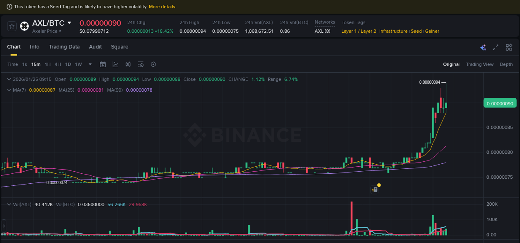Viewport: 520px width, 243px height.
Task: Collapse the MA indicators row chevron
Action: click(x=8, y=89)
